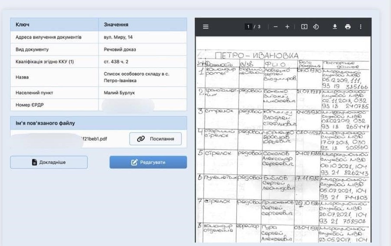Click the fit to page icon
The height and width of the screenshot is (246, 391).
(305, 27)
